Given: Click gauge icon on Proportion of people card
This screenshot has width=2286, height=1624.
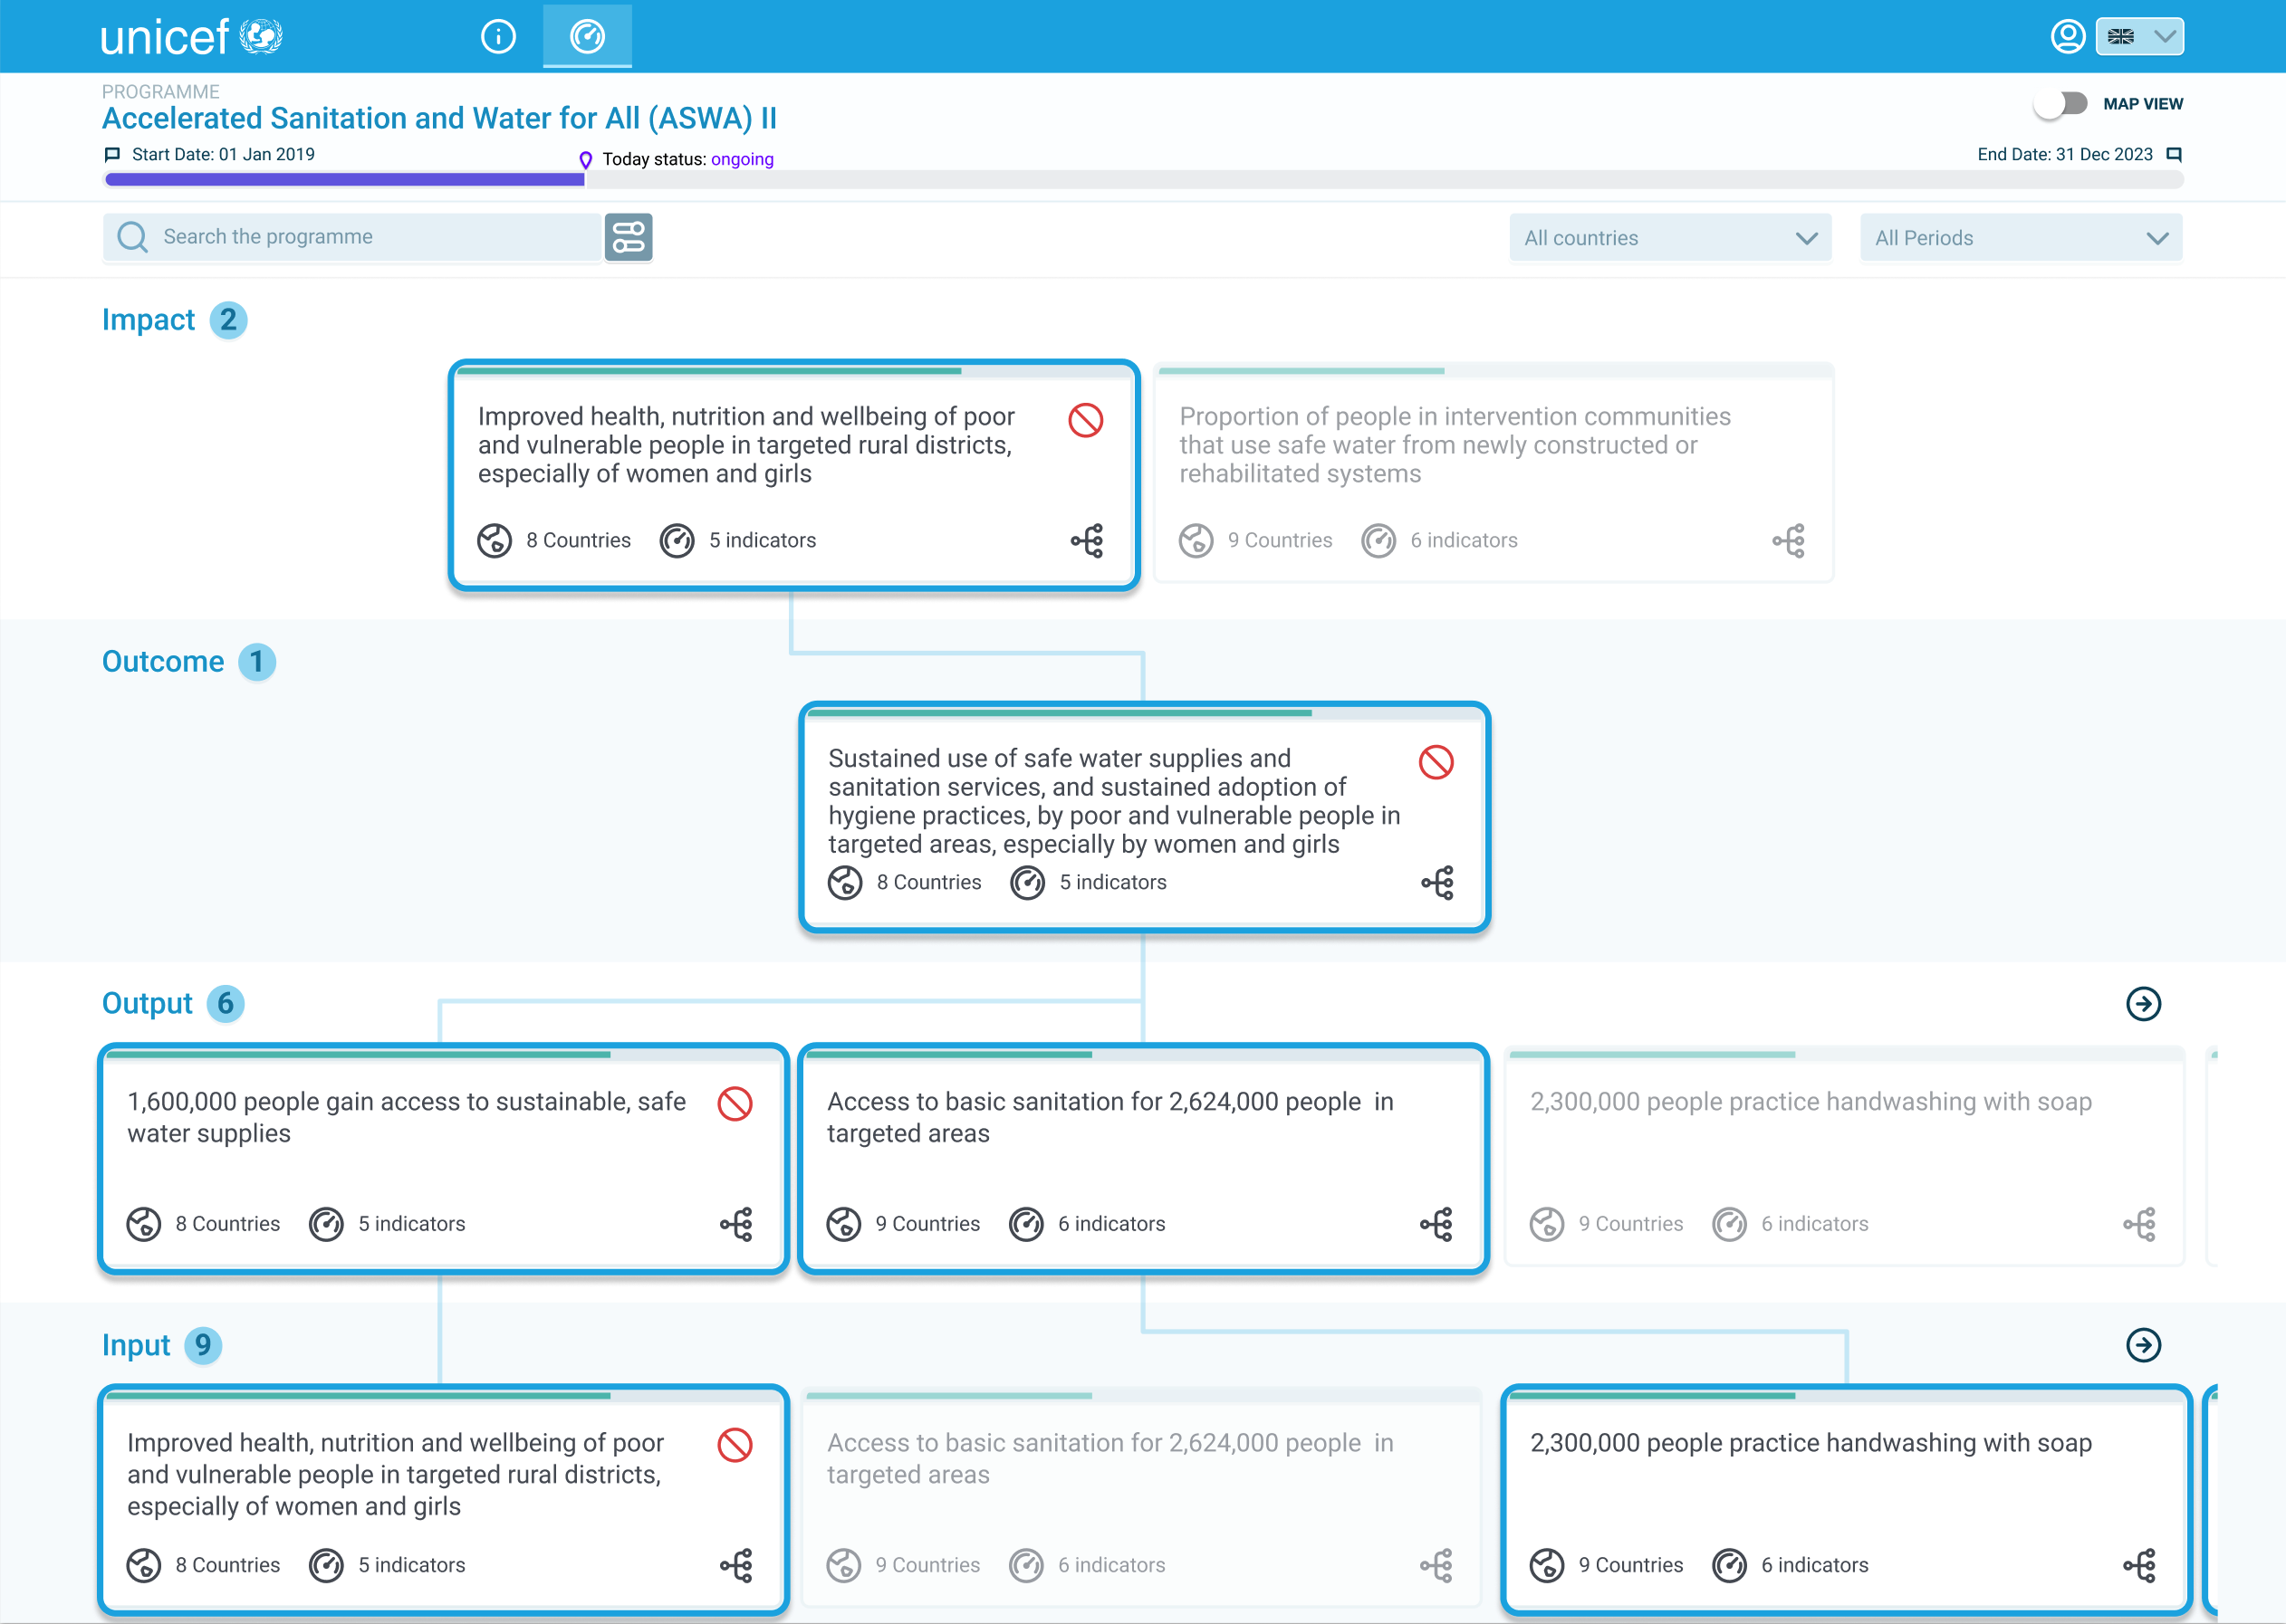Looking at the screenshot, I should coord(1378,541).
